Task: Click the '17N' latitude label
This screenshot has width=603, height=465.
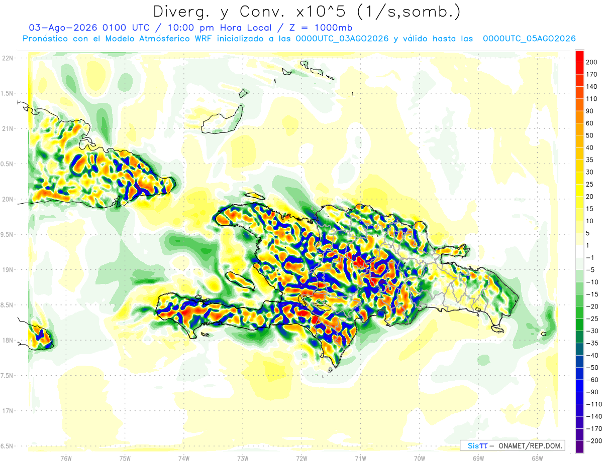Action: [8, 411]
